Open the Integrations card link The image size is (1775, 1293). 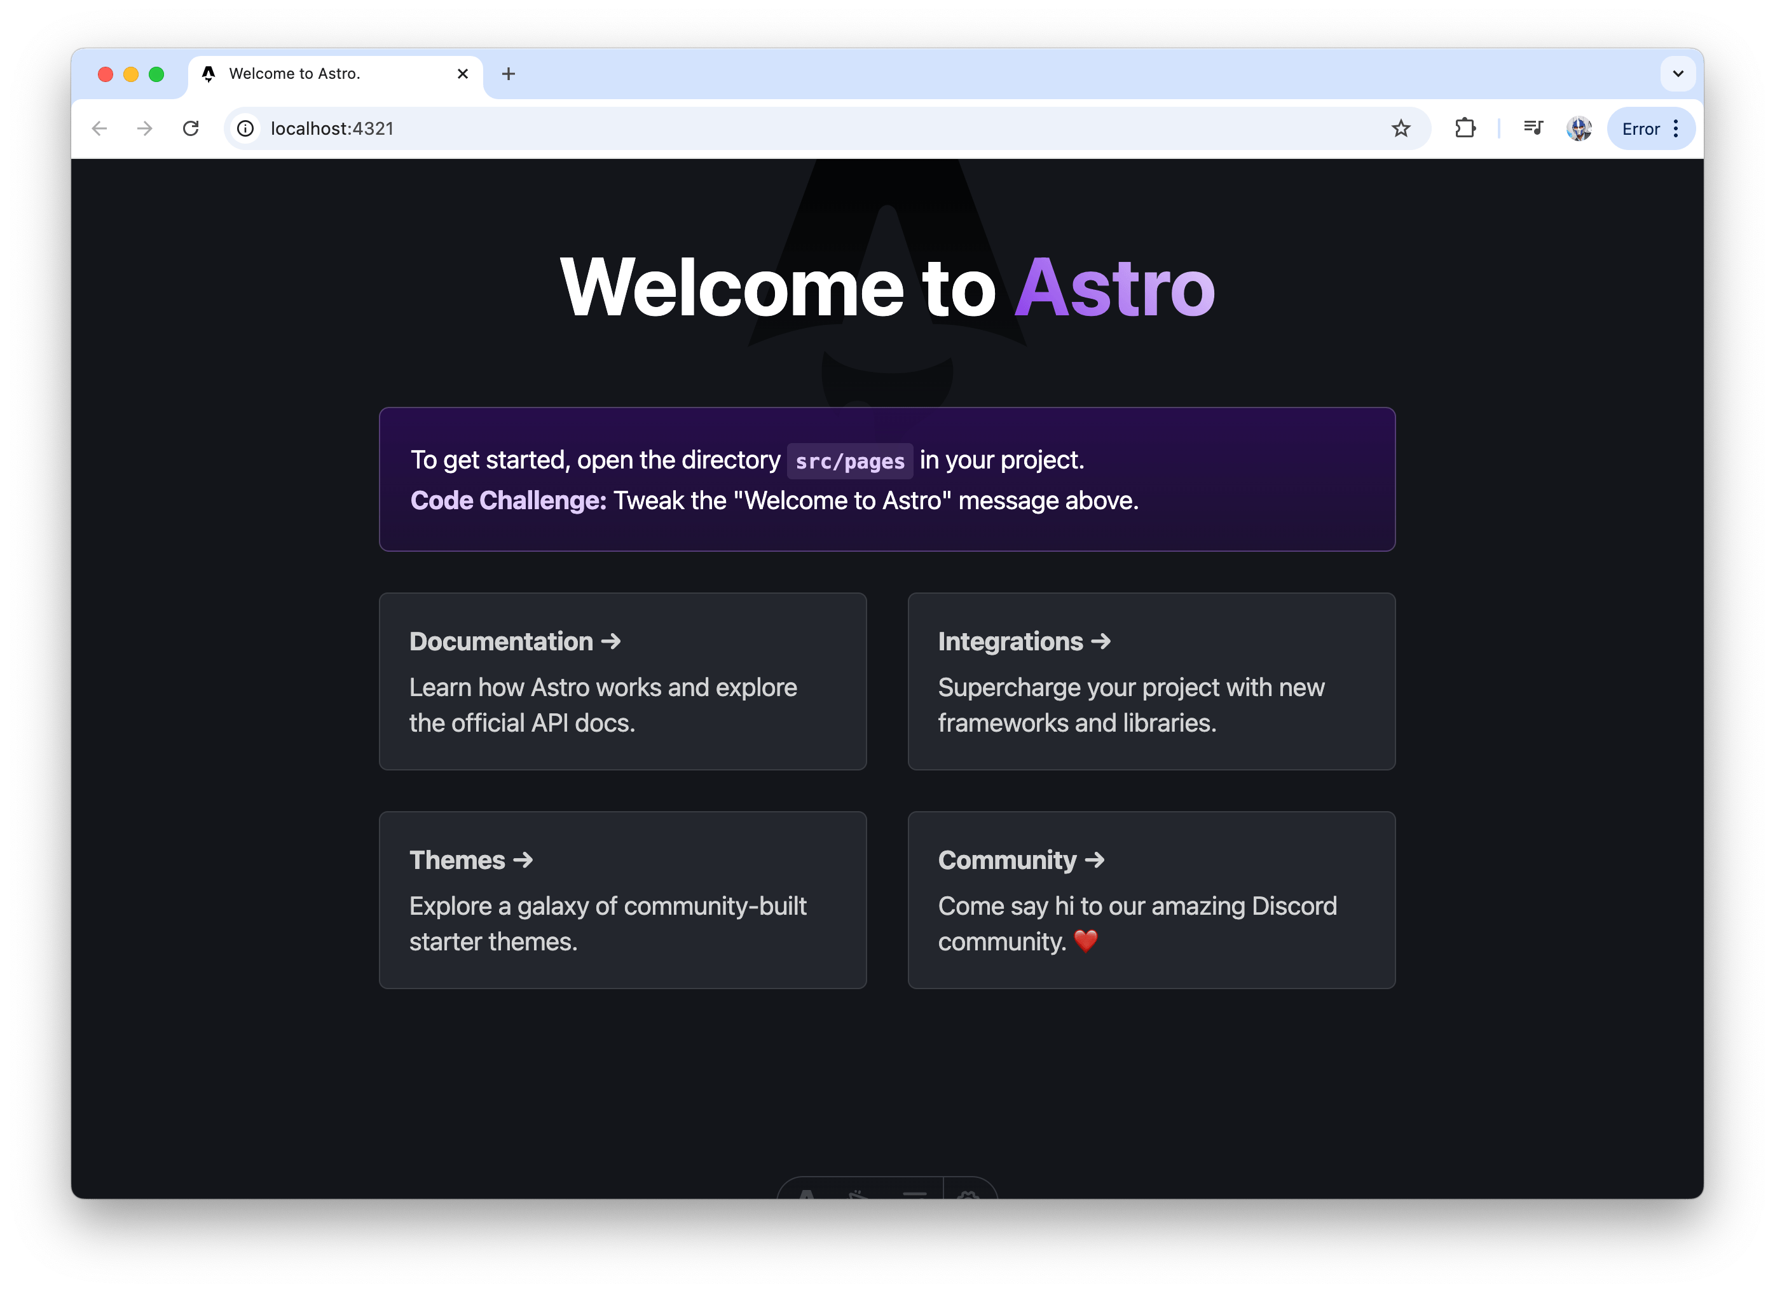click(1151, 681)
